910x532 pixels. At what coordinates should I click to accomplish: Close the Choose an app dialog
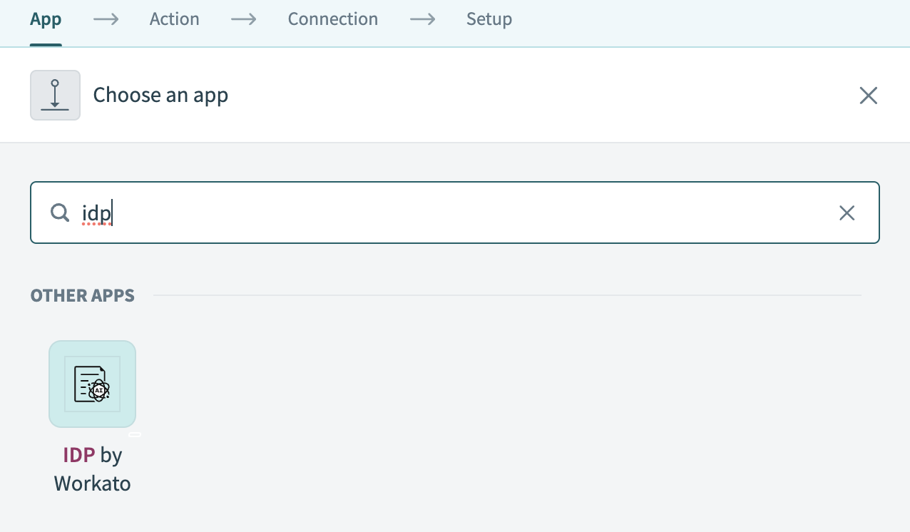point(868,95)
